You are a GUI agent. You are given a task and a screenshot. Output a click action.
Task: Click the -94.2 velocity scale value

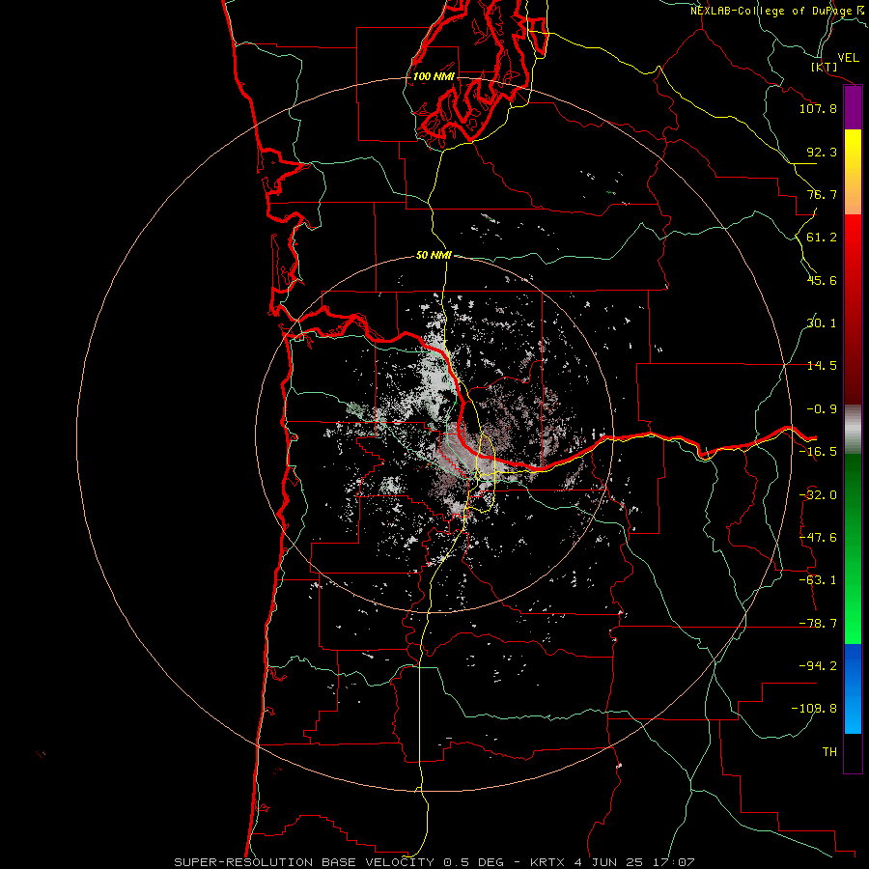(x=818, y=666)
